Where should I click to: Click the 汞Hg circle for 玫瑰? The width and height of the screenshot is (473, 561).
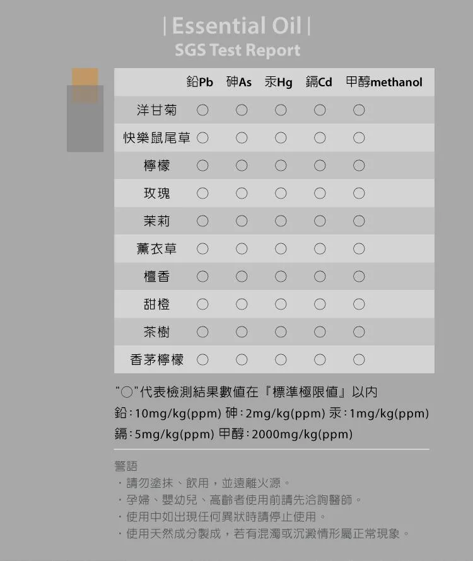pyautogui.click(x=281, y=194)
